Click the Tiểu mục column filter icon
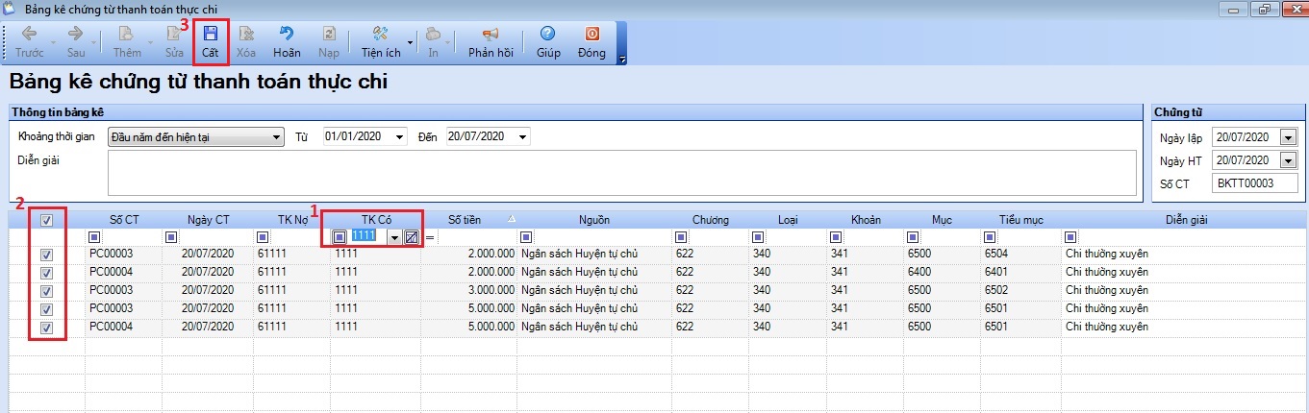The height and width of the screenshot is (413, 1309). [x=990, y=237]
